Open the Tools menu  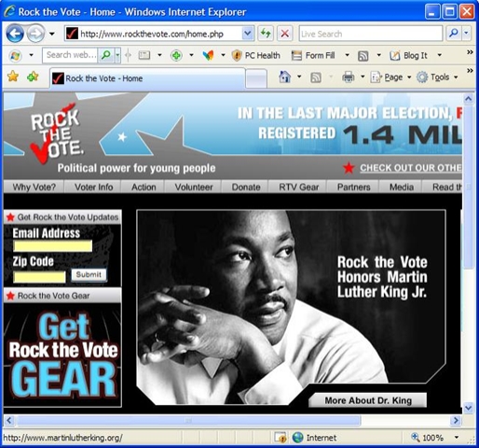pos(437,77)
